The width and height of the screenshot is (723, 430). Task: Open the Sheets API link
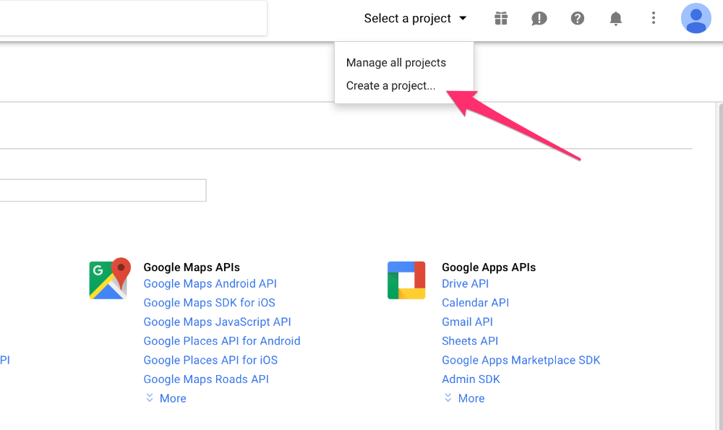click(x=470, y=341)
